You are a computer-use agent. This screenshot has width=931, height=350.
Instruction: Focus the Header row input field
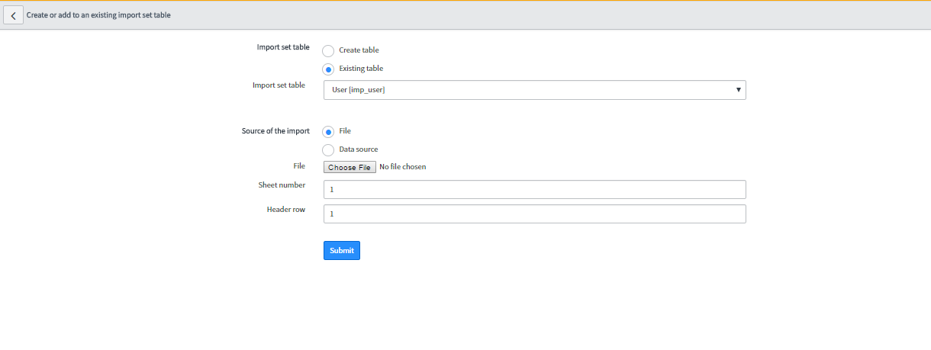pos(534,214)
